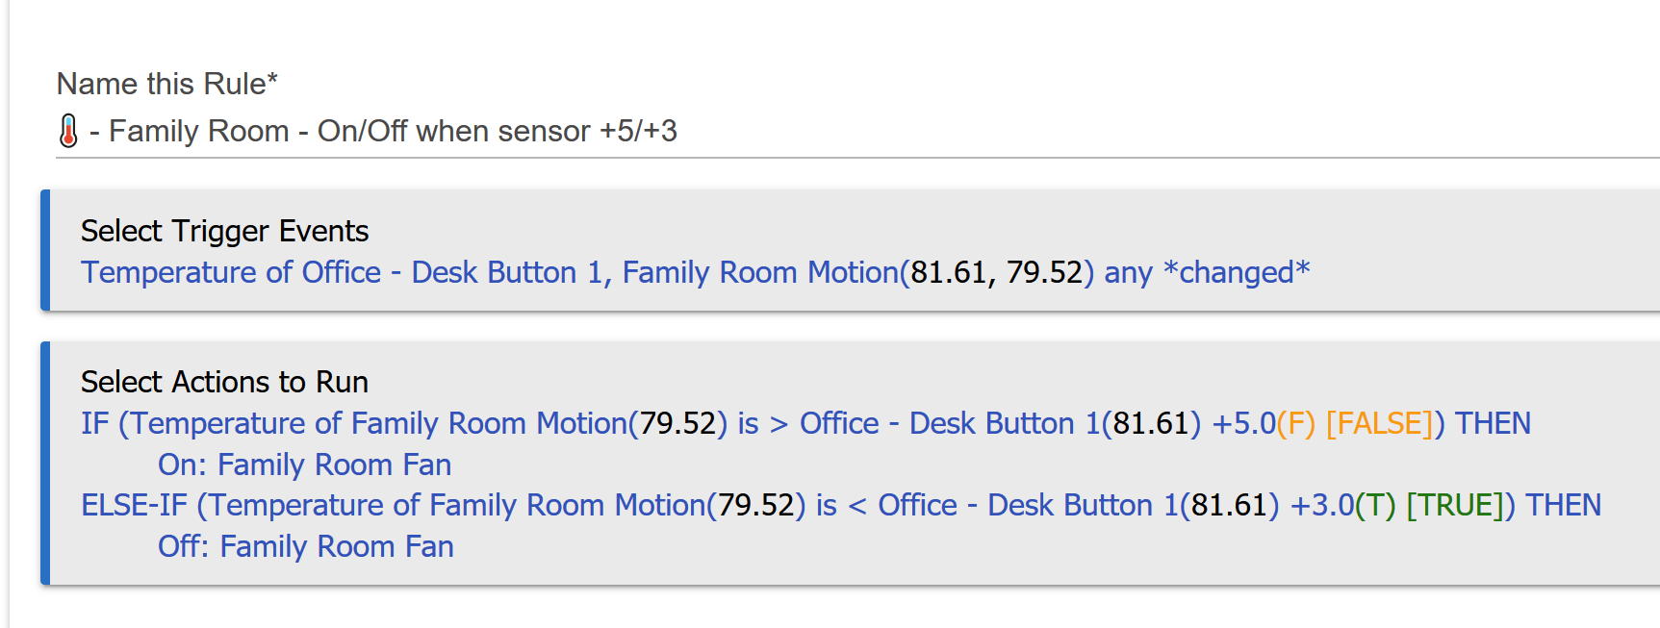This screenshot has width=1660, height=628.
Task: Open the Select Actions to Run heading
Action: click(224, 382)
